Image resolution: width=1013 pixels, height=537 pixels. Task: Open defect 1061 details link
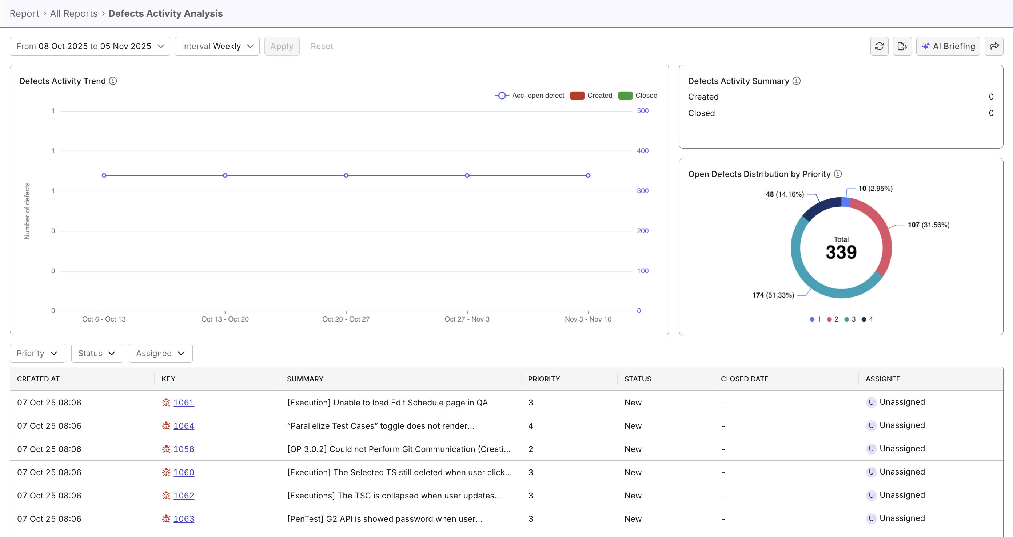184,402
